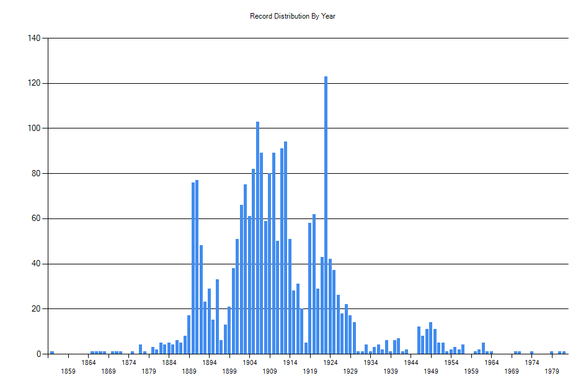Click the 1919 x-axis year label
Screen dimensions: 586x391
click(x=310, y=371)
